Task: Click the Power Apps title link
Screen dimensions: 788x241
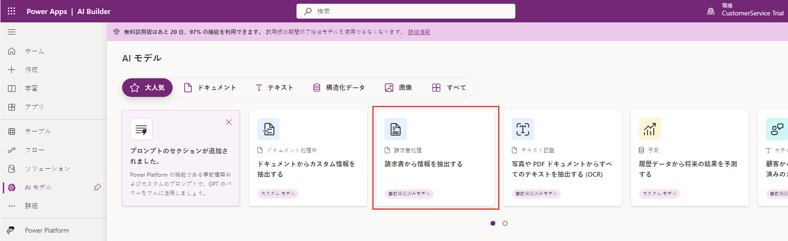Action: tap(47, 11)
